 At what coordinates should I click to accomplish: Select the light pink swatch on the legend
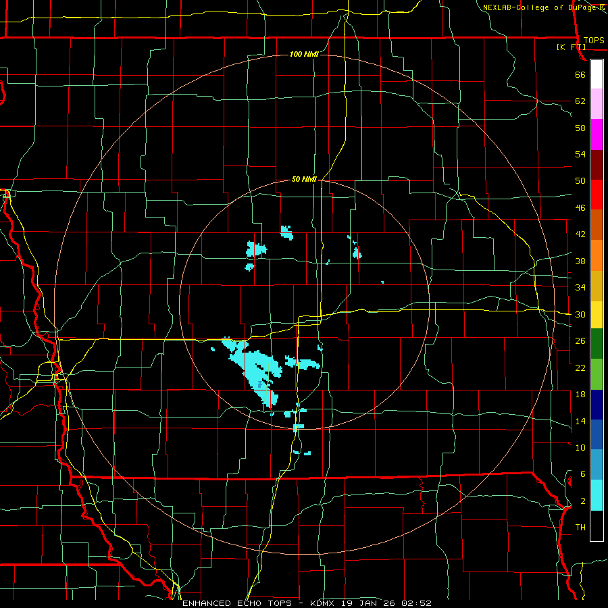pos(597,104)
